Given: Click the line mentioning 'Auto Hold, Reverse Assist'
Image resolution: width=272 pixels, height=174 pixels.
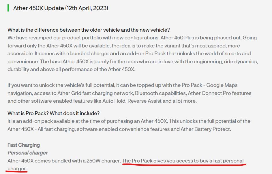Looking at the screenshot, I should [102, 101].
